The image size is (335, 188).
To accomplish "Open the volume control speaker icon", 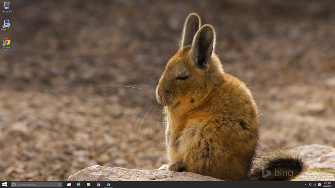I will coord(314,184).
